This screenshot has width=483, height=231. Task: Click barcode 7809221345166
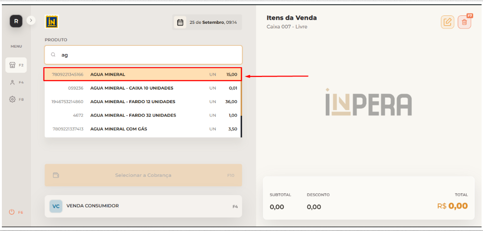click(x=68, y=74)
